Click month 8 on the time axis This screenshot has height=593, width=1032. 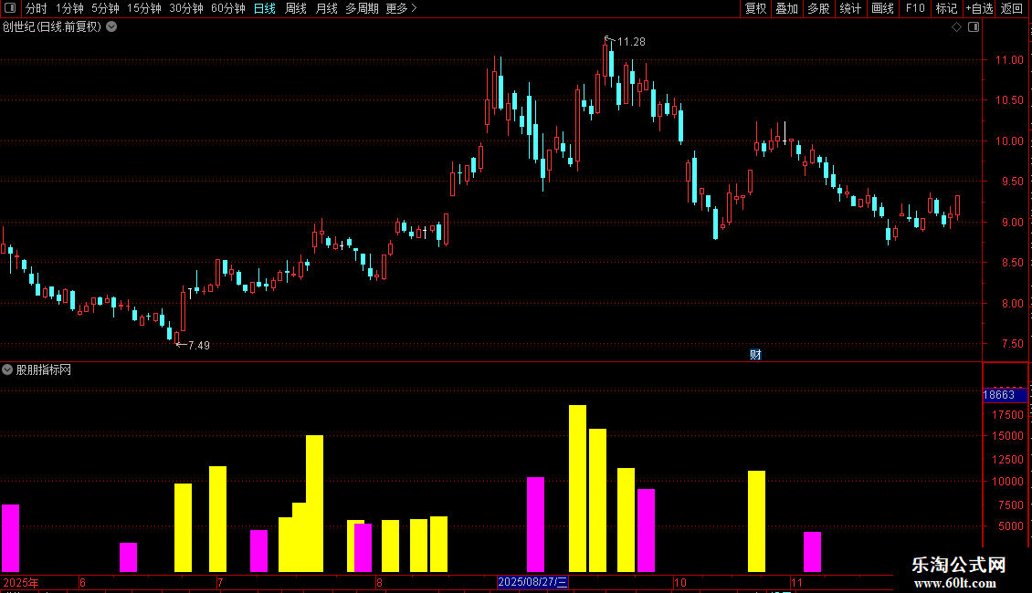coord(379,583)
